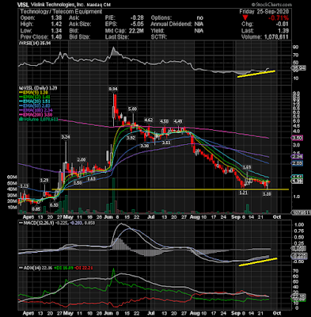This screenshot has width=311, height=317.
Task: Click the Friday 25-Sep-2020 date
Action: coord(264,12)
